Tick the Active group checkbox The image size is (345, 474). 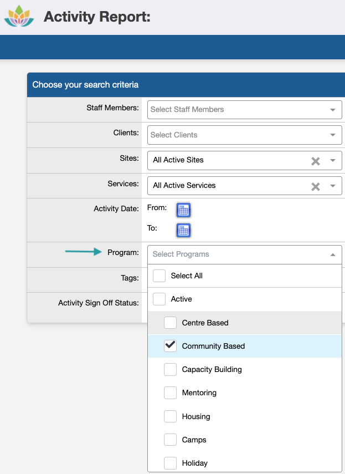click(159, 299)
